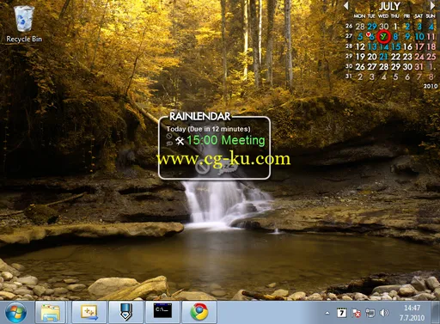Go to the previous month in the calendar
This screenshot has width=440, height=324.
(346, 5)
